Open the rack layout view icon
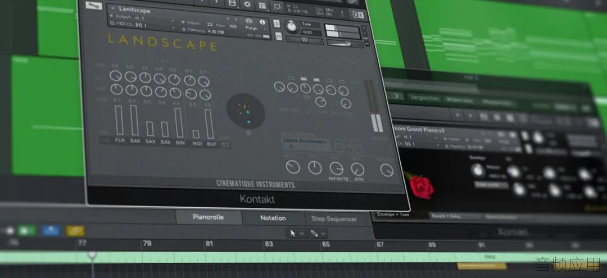 click(262, 6)
